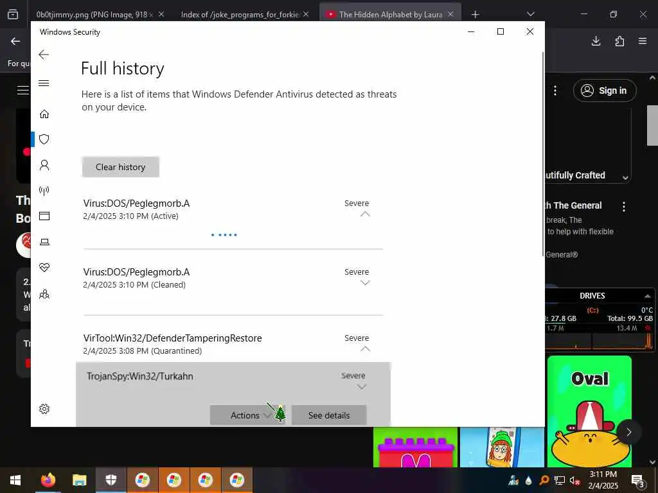Open the muted volume tray icon

[x=575, y=481]
